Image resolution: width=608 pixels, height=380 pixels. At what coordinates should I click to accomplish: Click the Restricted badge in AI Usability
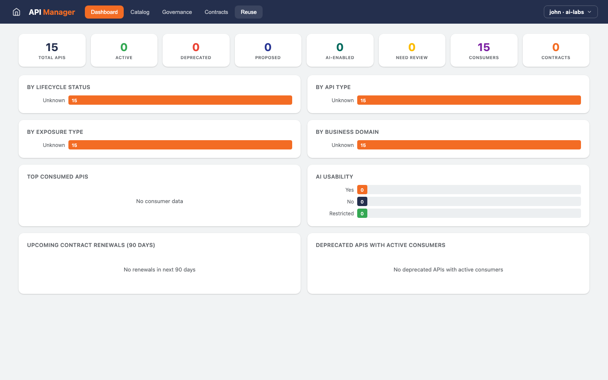[x=362, y=213]
